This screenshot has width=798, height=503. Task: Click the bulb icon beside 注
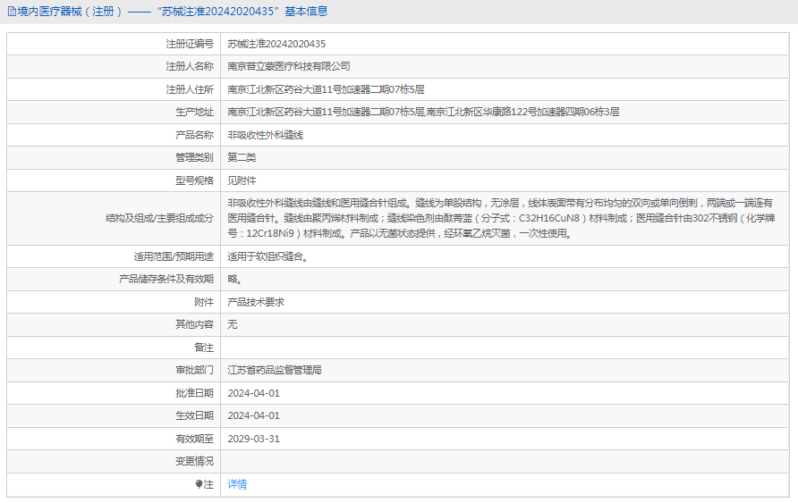click(x=199, y=484)
